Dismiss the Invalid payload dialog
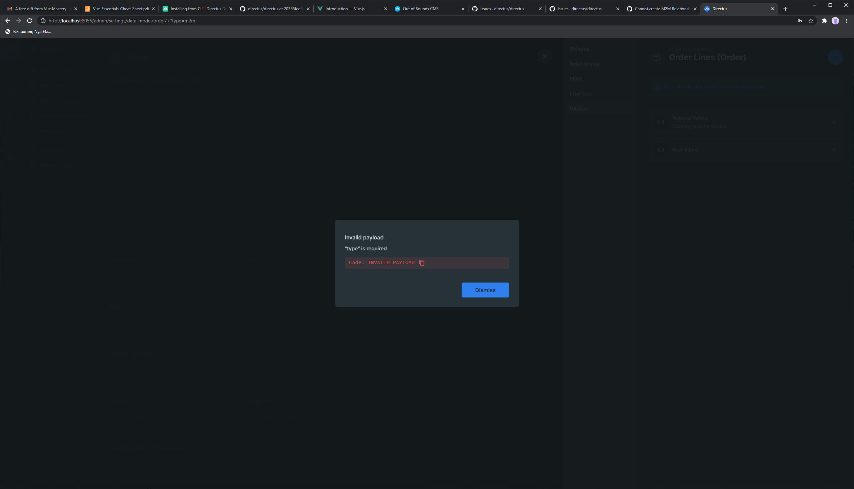 [485, 290]
